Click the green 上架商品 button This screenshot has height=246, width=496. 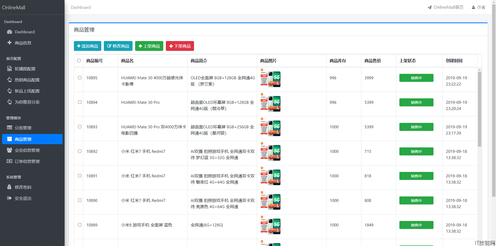coord(149,46)
